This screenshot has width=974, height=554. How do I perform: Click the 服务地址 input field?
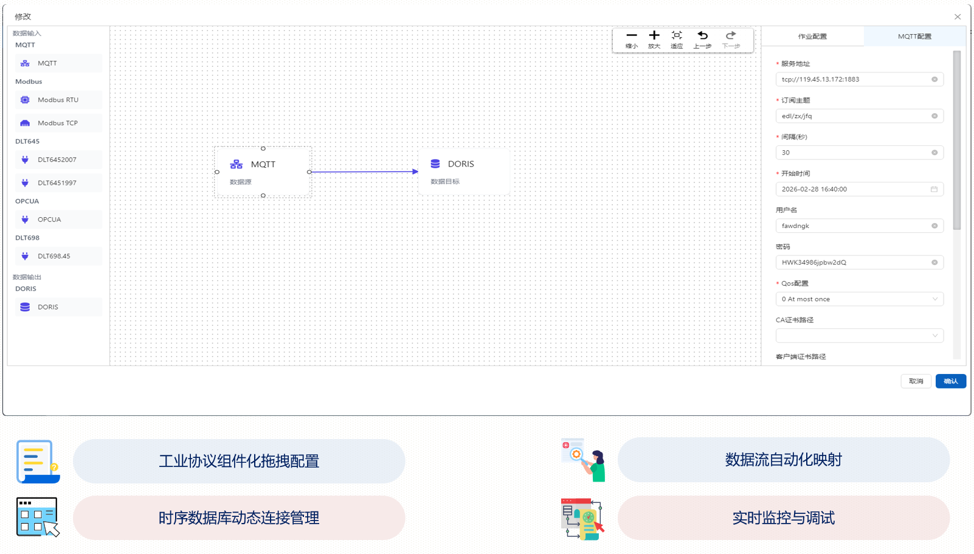tap(860, 79)
